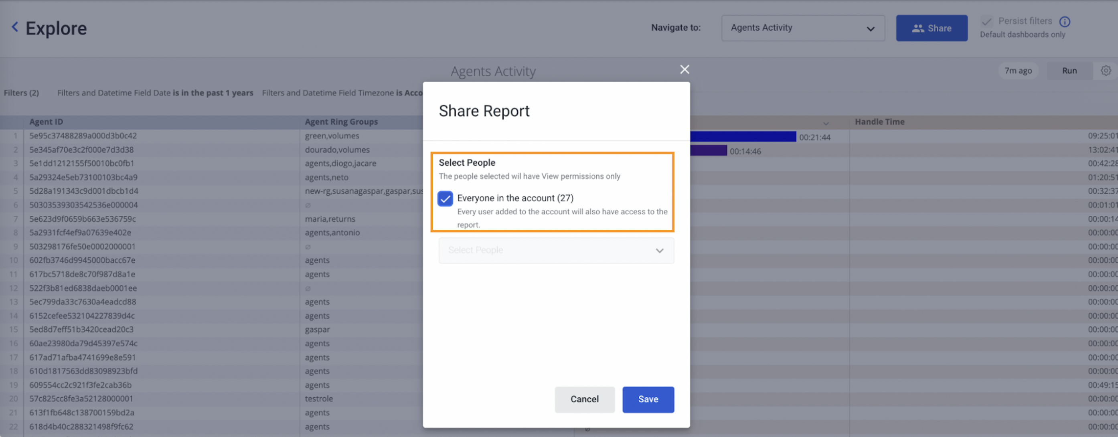Click the green,volumes ring group cell
This screenshot has height=437, width=1118.
332,136
